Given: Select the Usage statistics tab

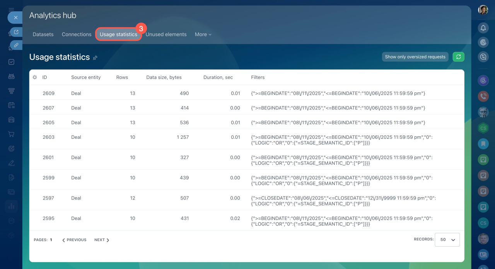Looking at the screenshot, I should pyautogui.click(x=118, y=34).
